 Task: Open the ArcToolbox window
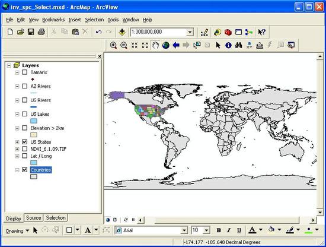tap(228, 32)
